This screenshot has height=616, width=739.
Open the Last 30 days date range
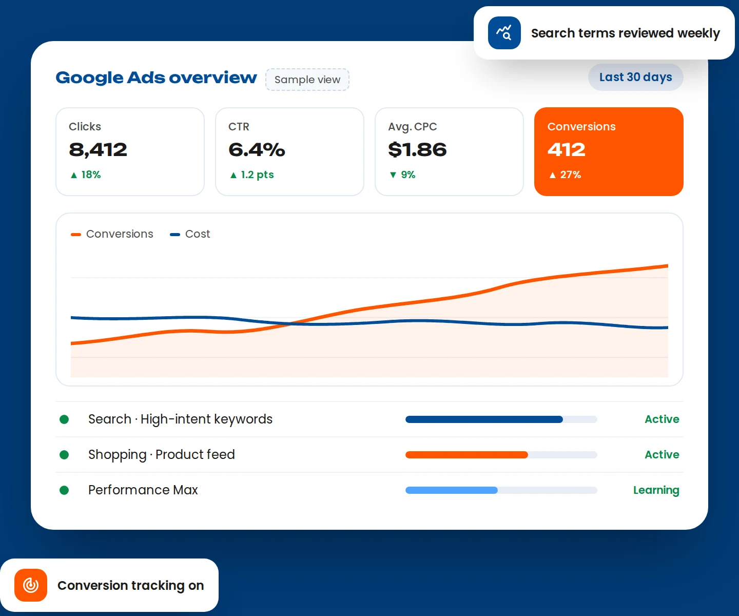635,77
